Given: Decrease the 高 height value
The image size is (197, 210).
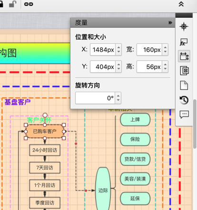Looking at the screenshot, I should click(x=165, y=69).
